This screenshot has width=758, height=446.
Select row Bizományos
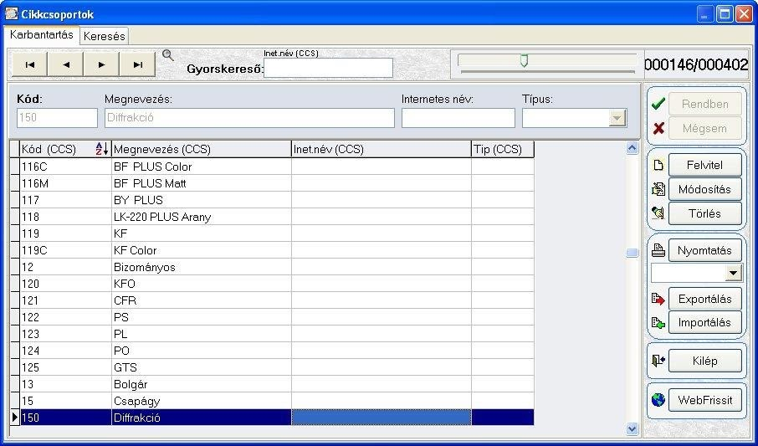[x=277, y=267]
